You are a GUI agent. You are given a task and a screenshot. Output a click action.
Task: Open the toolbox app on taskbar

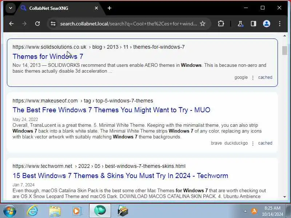point(123,211)
